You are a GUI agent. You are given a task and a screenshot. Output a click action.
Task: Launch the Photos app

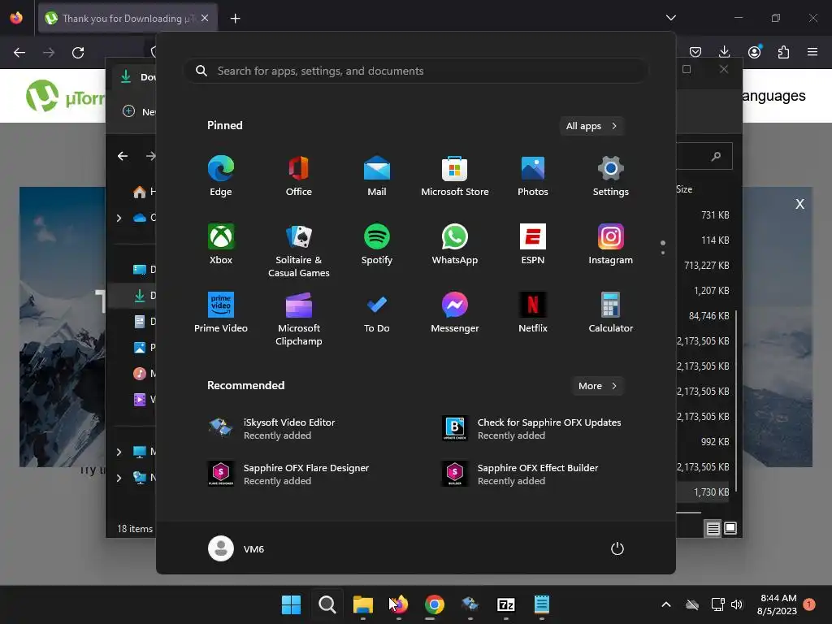[533, 176]
